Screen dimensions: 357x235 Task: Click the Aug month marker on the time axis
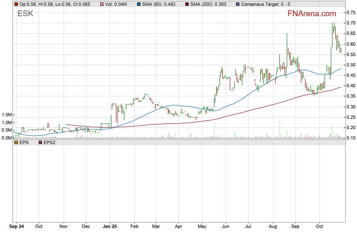pyautogui.click(x=273, y=227)
